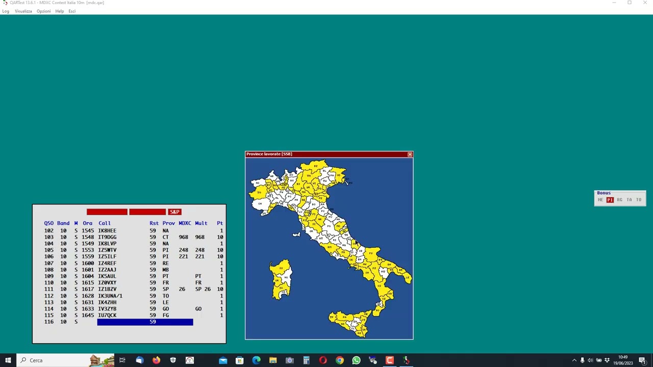The height and width of the screenshot is (367, 653).
Task: Open the volume control tray icon
Action: click(590, 360)
